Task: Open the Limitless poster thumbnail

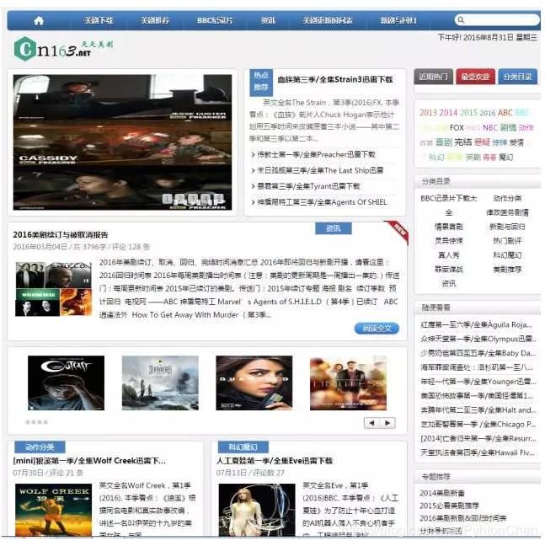Action: [348, 383]
